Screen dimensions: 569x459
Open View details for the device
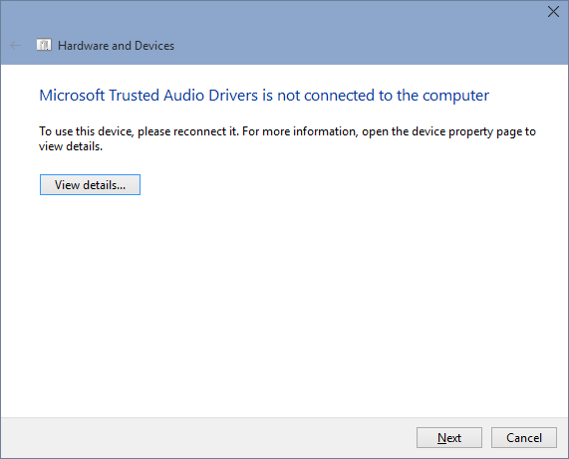[x=90, y=185]
